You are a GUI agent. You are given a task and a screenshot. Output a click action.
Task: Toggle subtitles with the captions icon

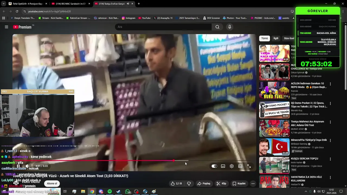(x=223, y=166)
